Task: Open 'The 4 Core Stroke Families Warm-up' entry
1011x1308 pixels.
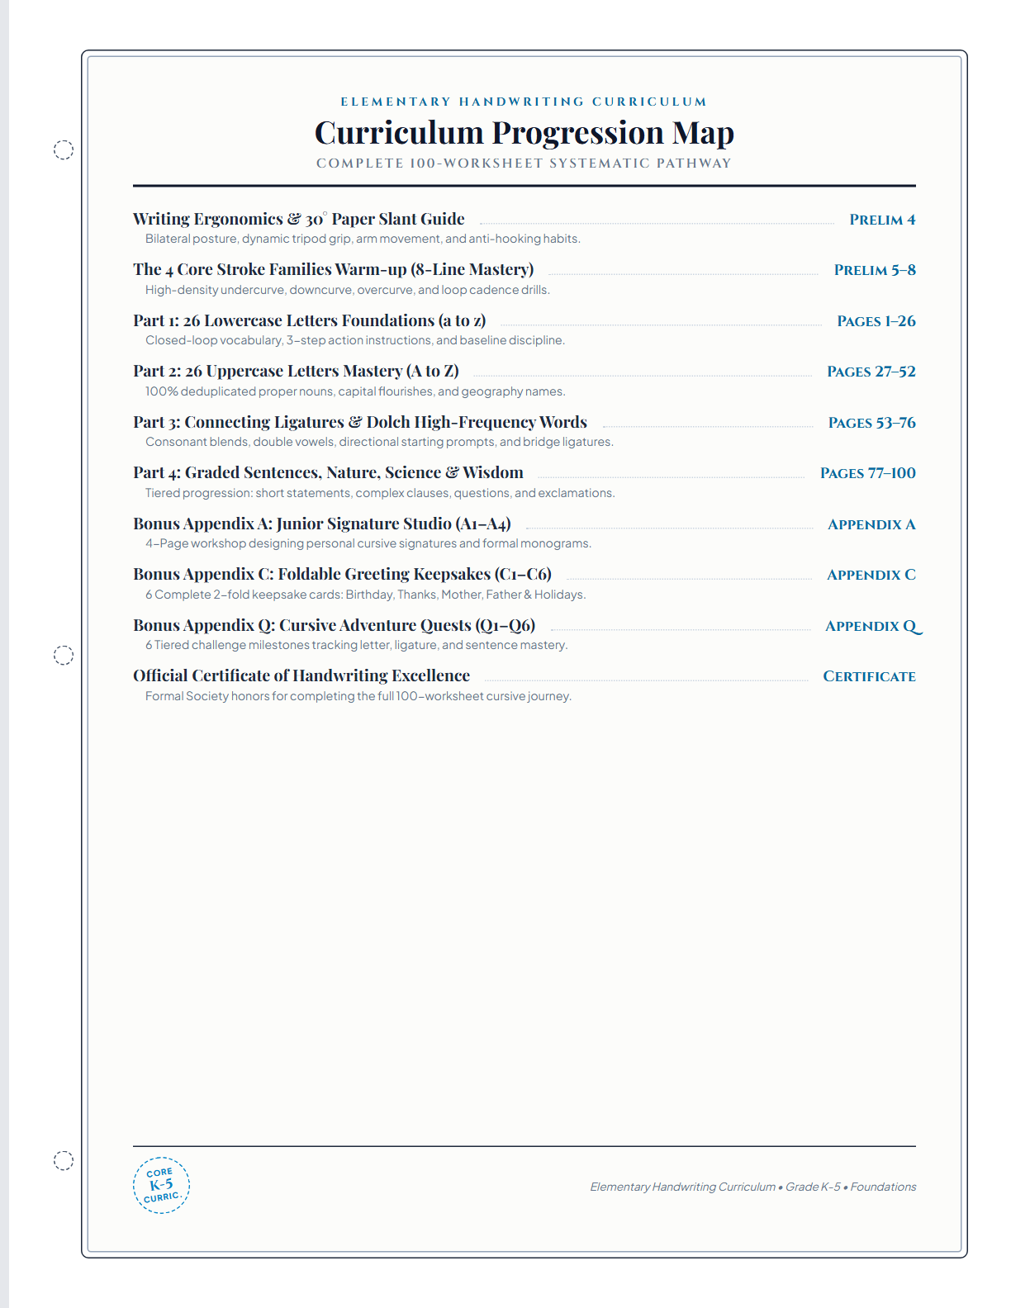Action: (x=334, y=269)
